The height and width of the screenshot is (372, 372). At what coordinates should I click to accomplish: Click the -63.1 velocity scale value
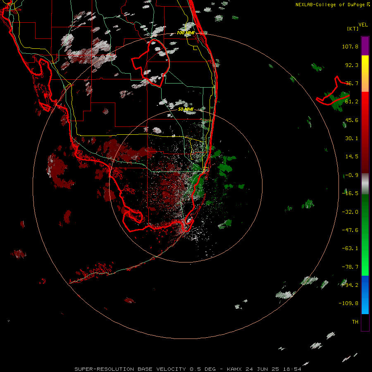(350, 248)
